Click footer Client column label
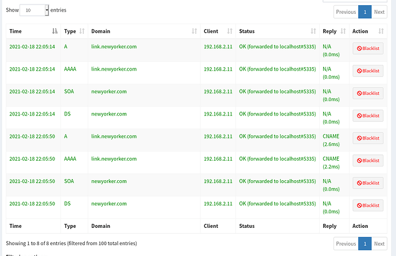 point(211,226)
